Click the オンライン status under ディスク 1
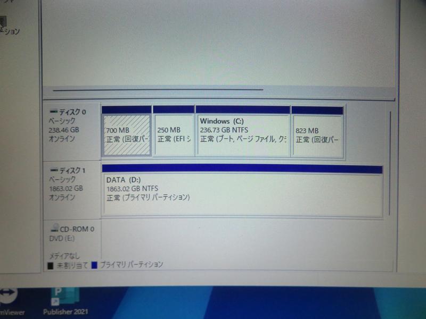The width and height of the screenshot is (426, 319). click(x=62, y=197)
